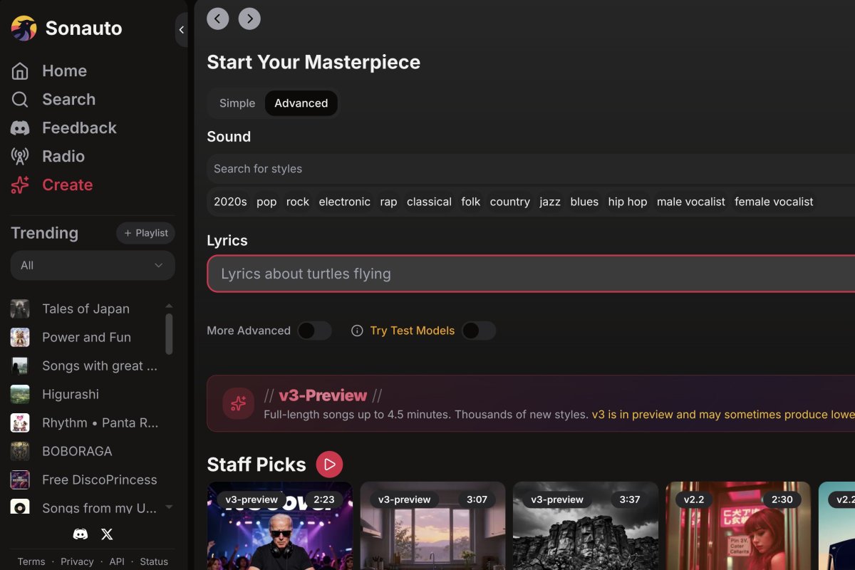This screenshot has height=570, width=855.
Task: Click the forward navigation arrow
Action: (x=249, y=19)
